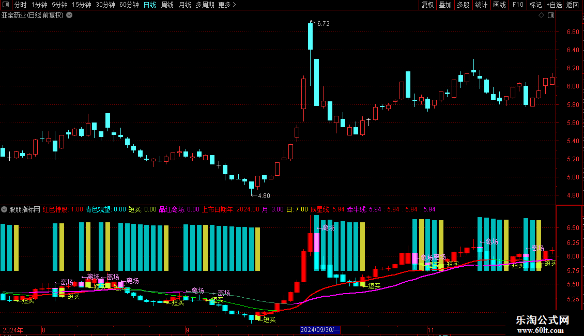Click the 返回 back button

[573, 5]
